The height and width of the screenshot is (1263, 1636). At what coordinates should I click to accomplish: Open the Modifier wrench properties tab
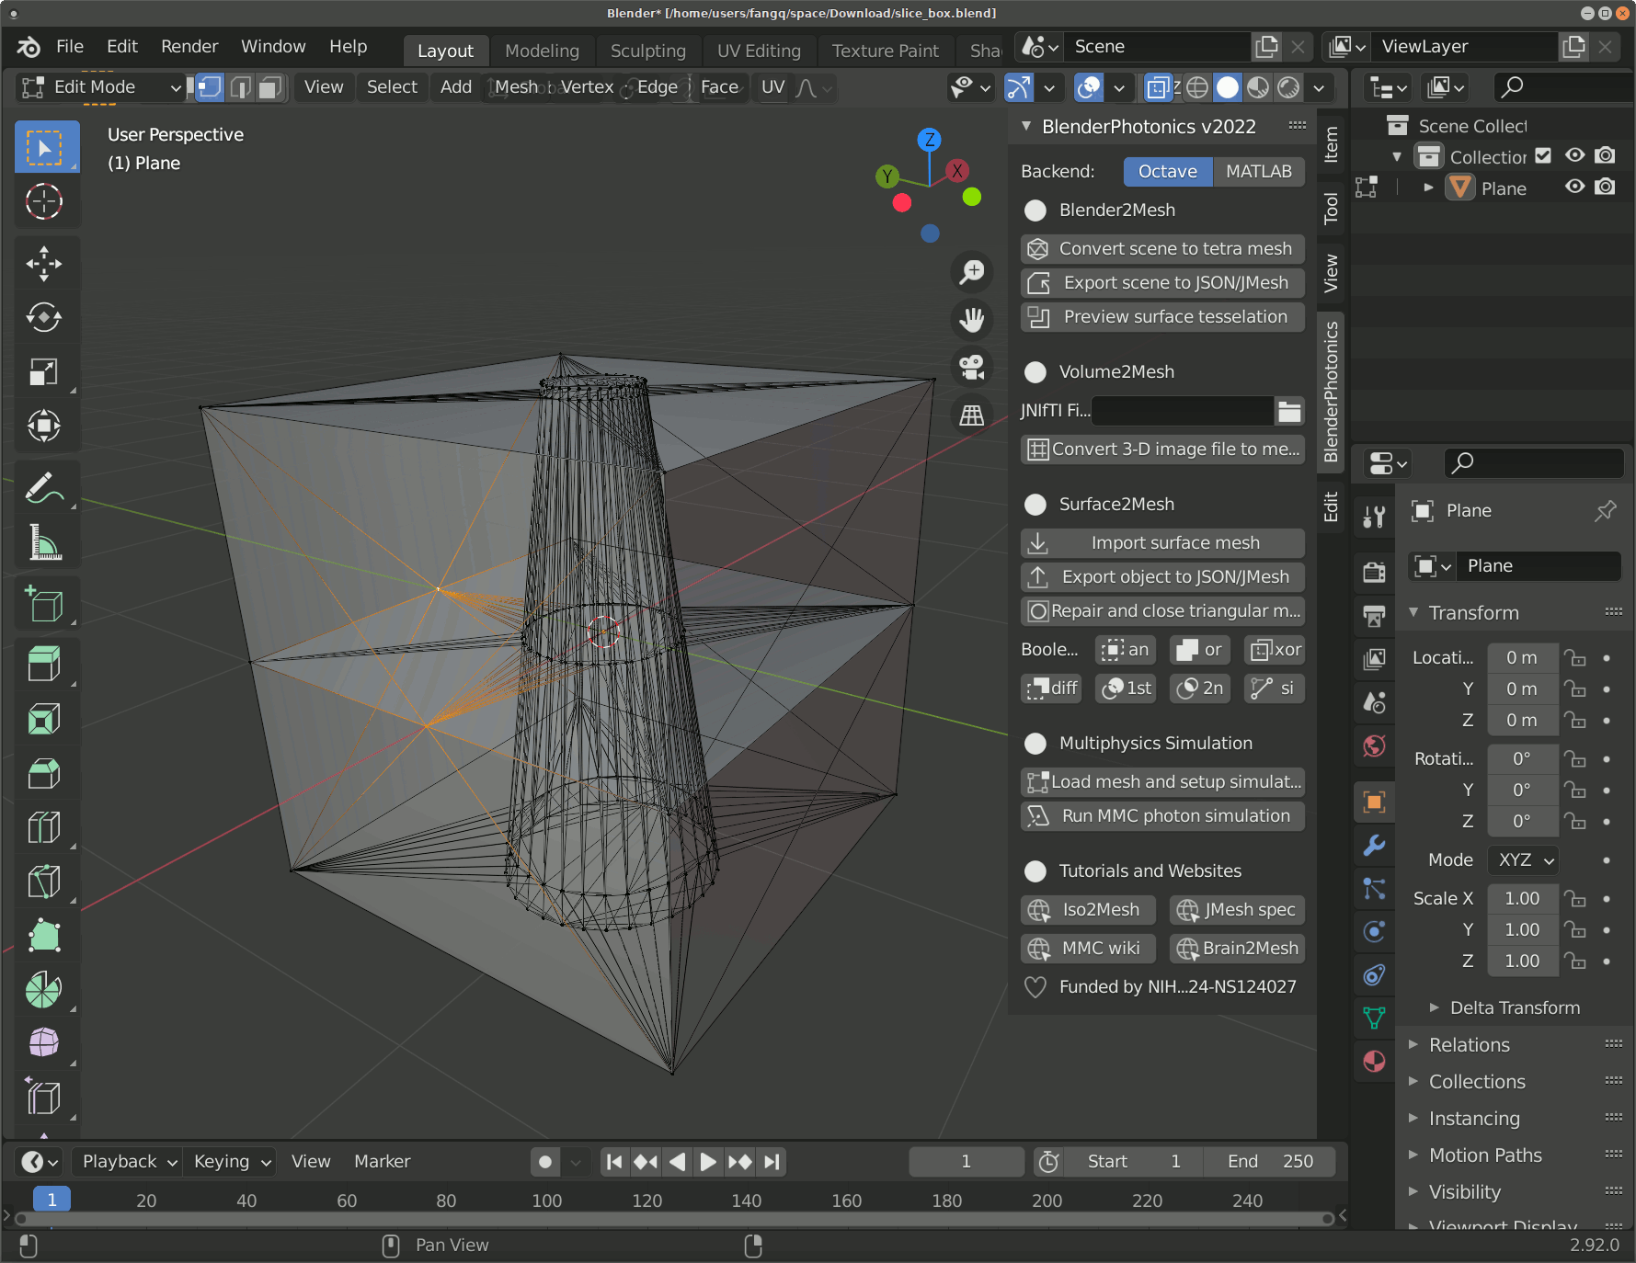1374,845
